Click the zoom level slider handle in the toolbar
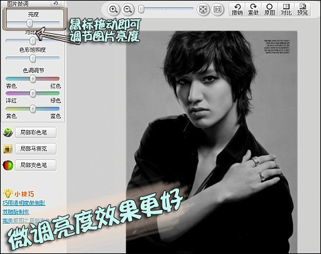321x254 pixels. point(141,9)
